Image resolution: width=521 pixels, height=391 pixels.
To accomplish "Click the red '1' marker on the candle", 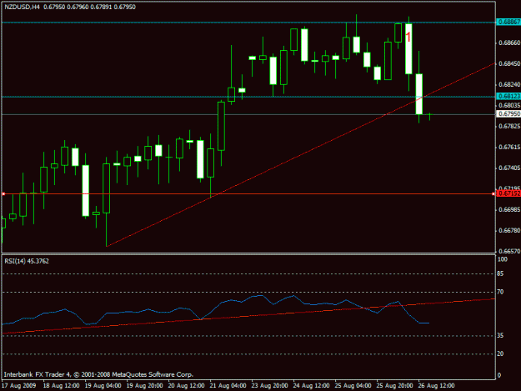I will coord(408,37).
